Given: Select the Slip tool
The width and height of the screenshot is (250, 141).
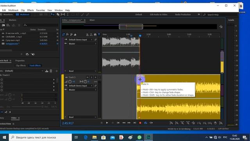Looking at the screenshot, I should click(x=63, y=14).
